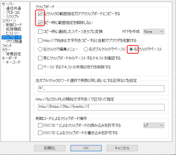The width and height of the screenshot is (176, 155).
Task: Select 右ダブルクリックでペースト radio button
Action: (x=86, y=49)
